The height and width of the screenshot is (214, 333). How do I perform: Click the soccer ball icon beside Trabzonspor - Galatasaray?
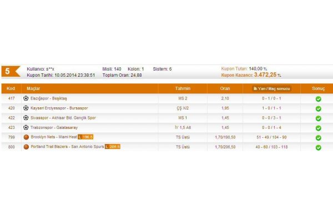pyautogui.click(x=26, y=127)
